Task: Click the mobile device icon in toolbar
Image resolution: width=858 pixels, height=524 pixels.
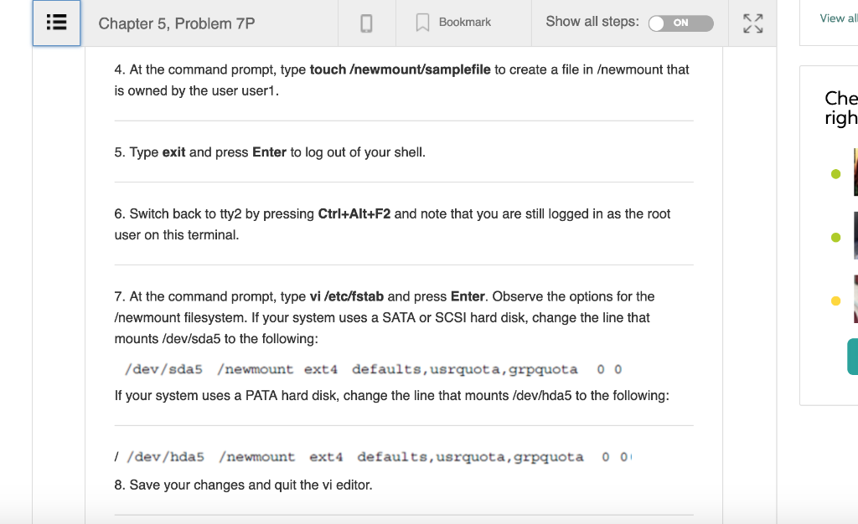Action: tap(367, 23)
